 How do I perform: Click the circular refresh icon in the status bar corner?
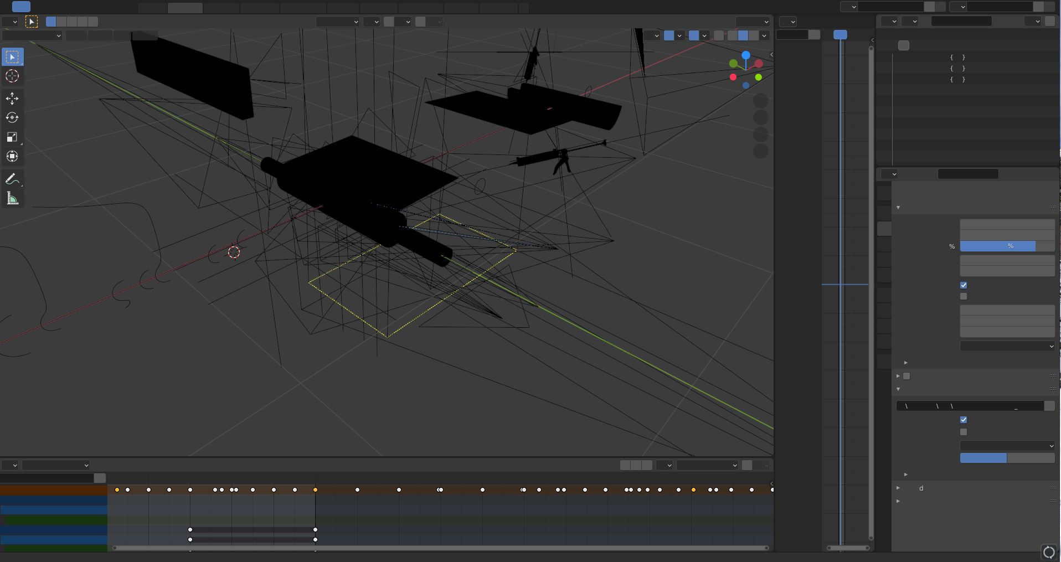(1049, 552)
